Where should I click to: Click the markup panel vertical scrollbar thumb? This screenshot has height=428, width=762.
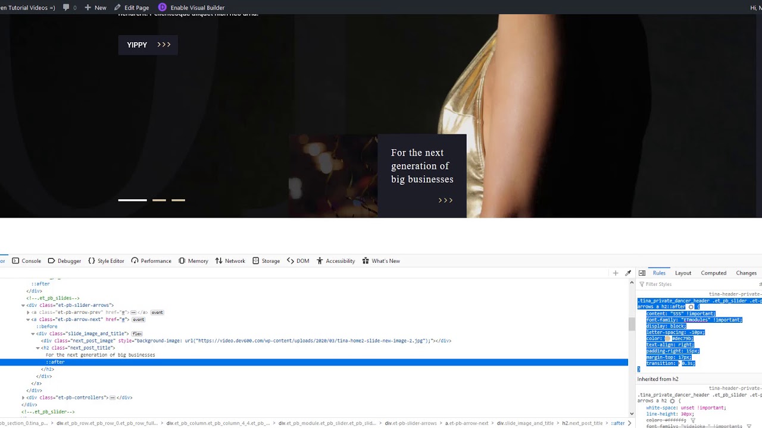pyautogui.click(x=632, y=324)
